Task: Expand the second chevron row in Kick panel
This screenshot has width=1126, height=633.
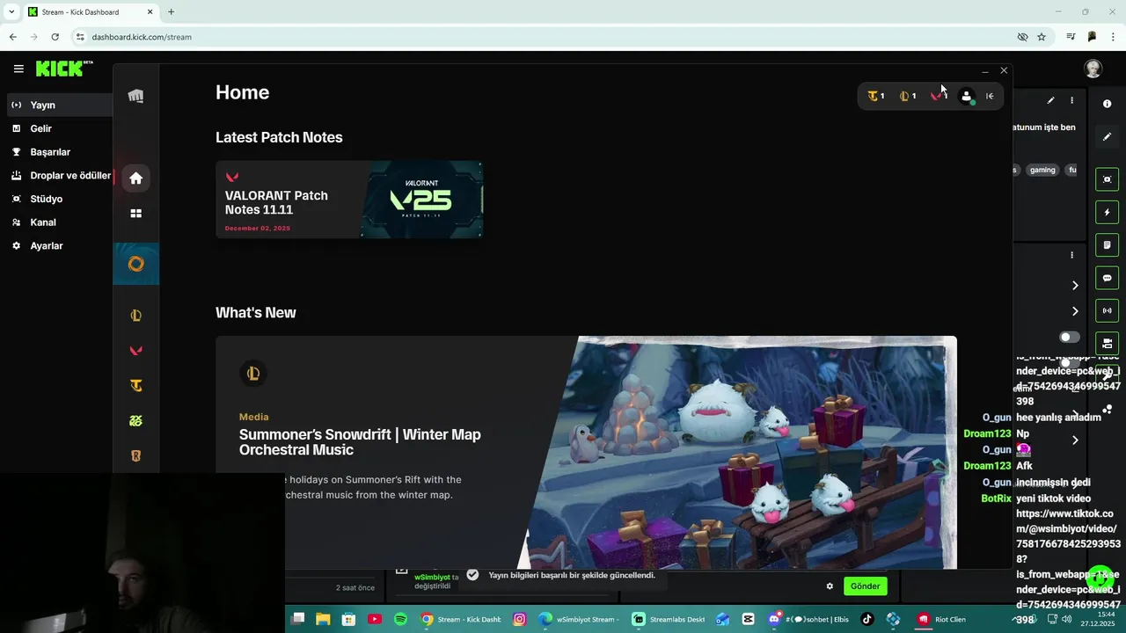Action: (x=1075, y=311)
